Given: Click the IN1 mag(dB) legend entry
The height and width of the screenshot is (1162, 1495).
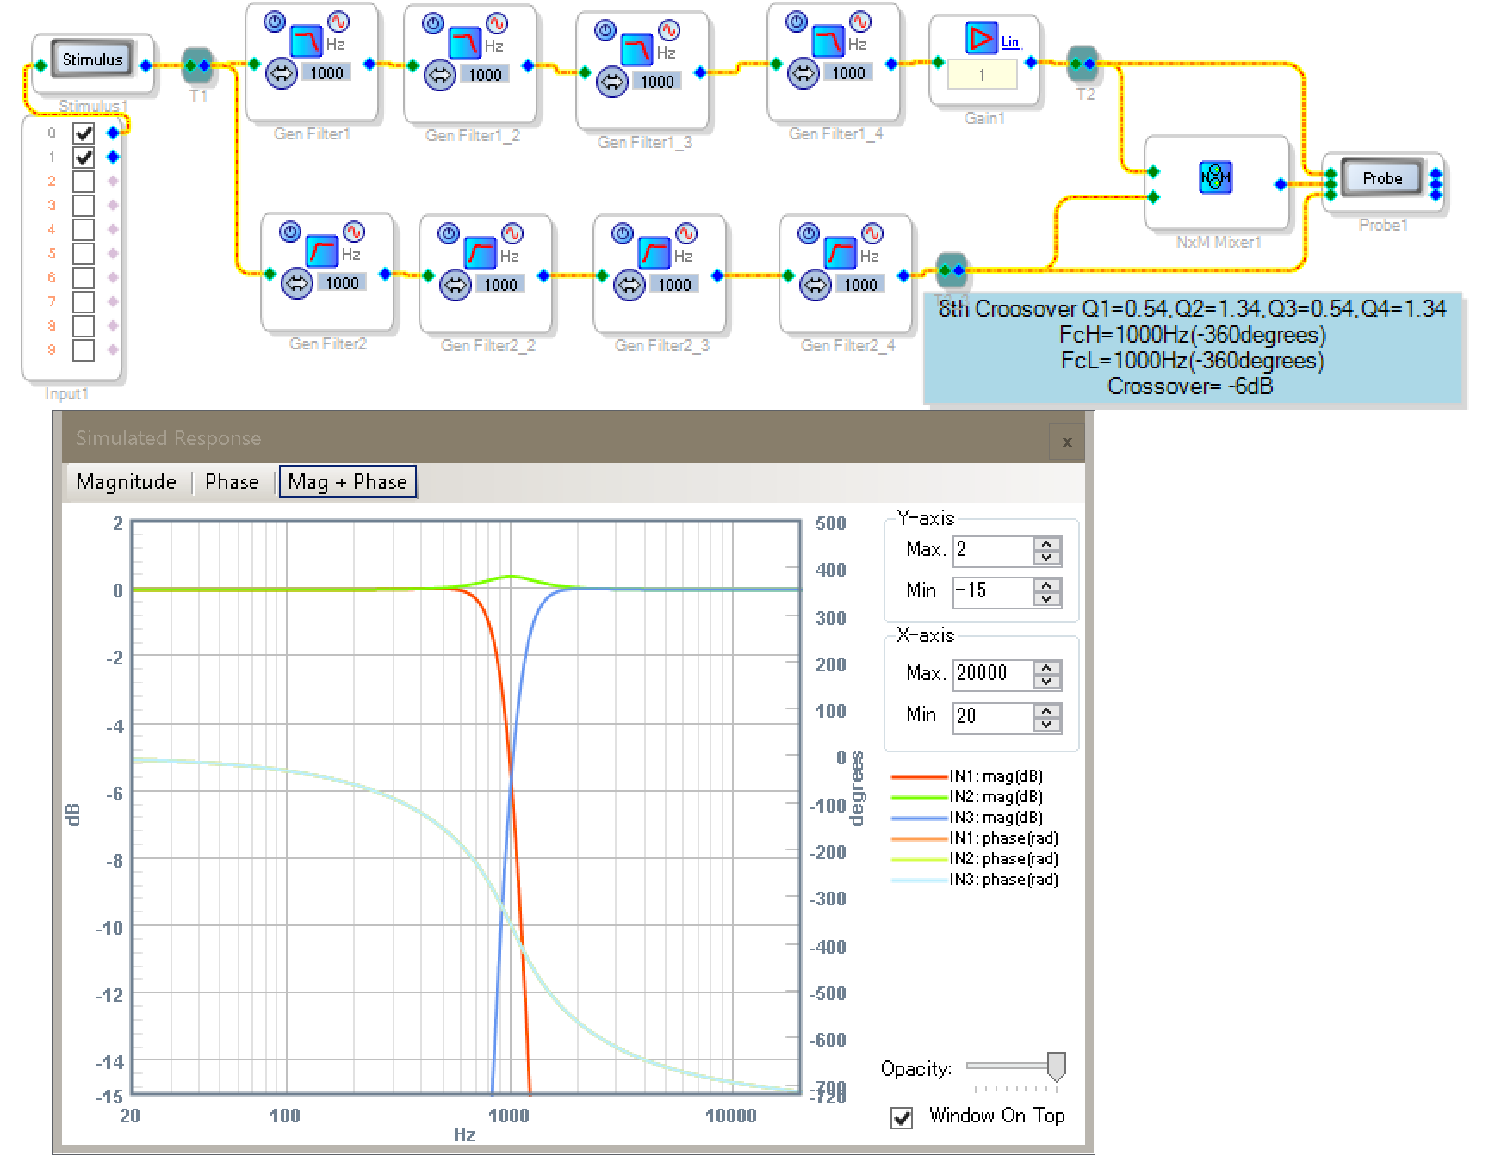Looking at the screenshot, I should click(x=967, y=776).
